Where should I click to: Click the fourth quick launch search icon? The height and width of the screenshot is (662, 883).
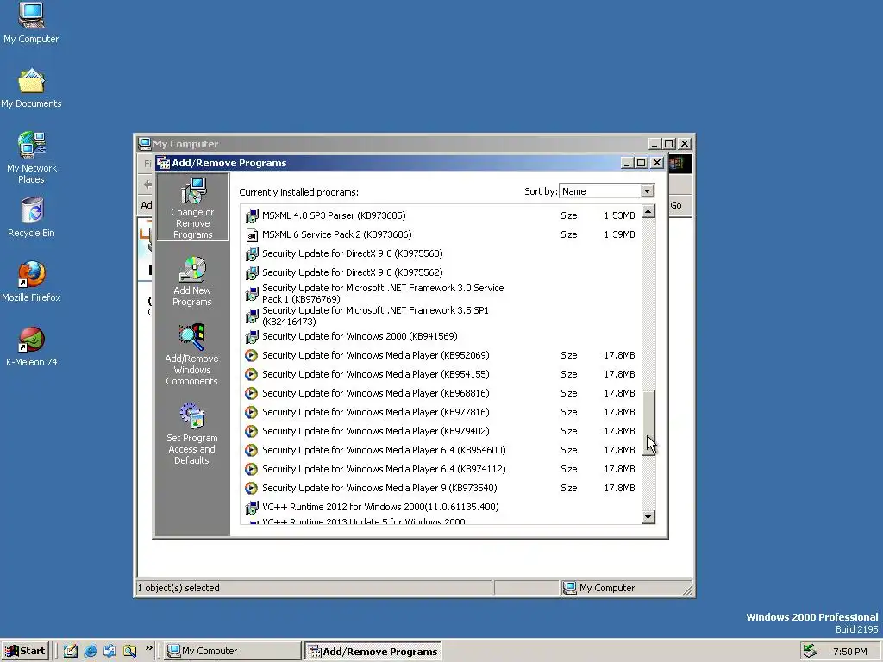click(129, 651)
